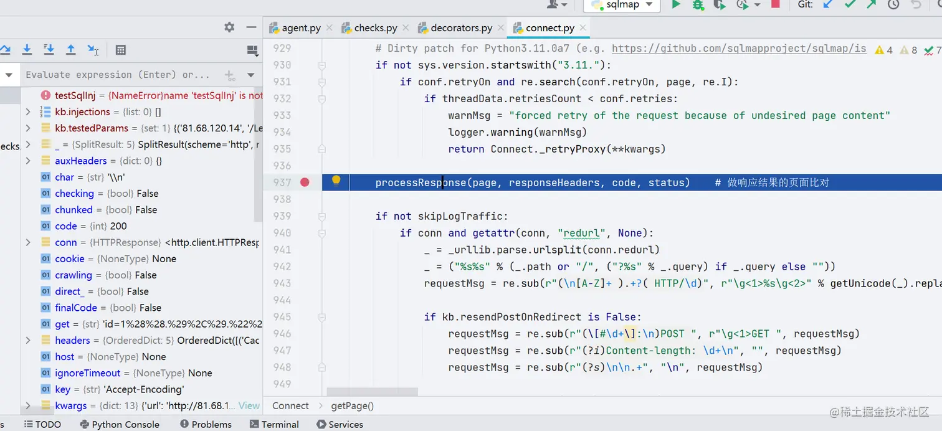Open the github.com sqlmapproject link in comment
This screenshot has height=431, width=942.
tap(739, 48)
